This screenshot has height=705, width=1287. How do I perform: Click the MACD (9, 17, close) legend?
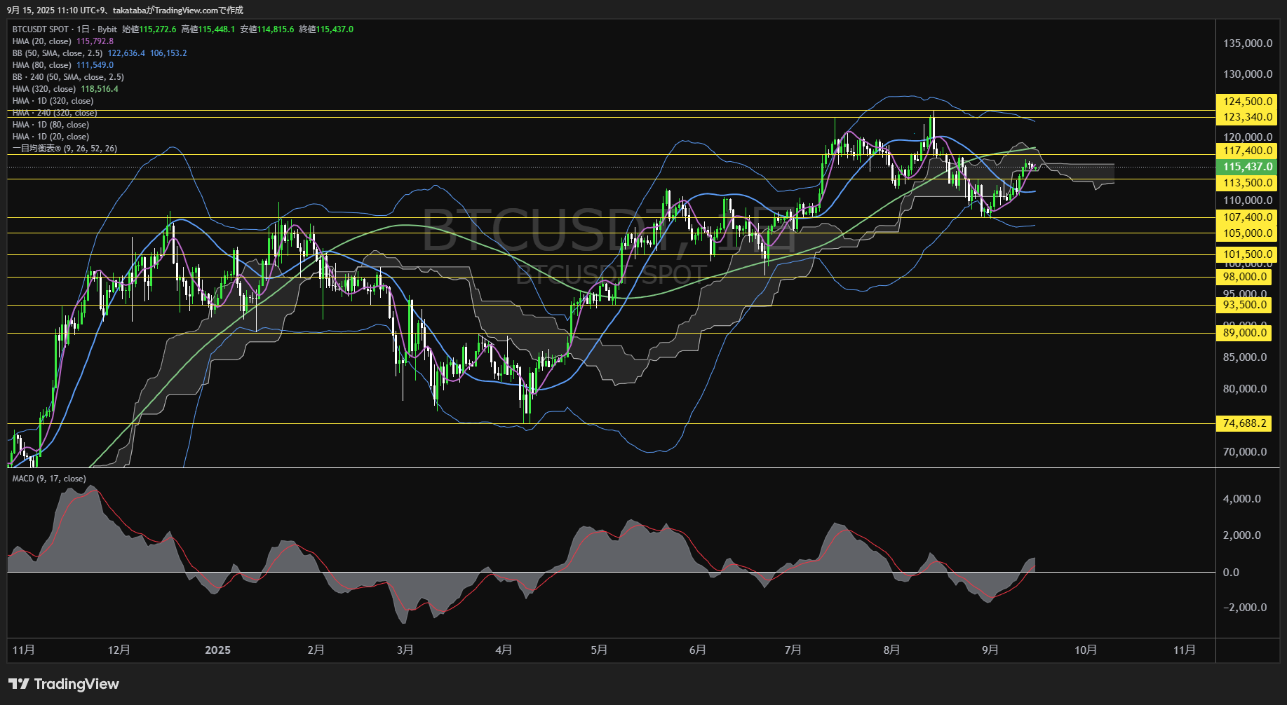(49, 479)
